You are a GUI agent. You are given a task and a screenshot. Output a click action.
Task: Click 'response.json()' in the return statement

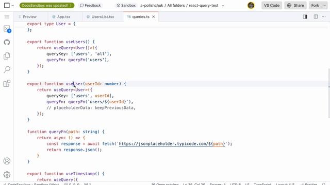[x=81, y=150]
